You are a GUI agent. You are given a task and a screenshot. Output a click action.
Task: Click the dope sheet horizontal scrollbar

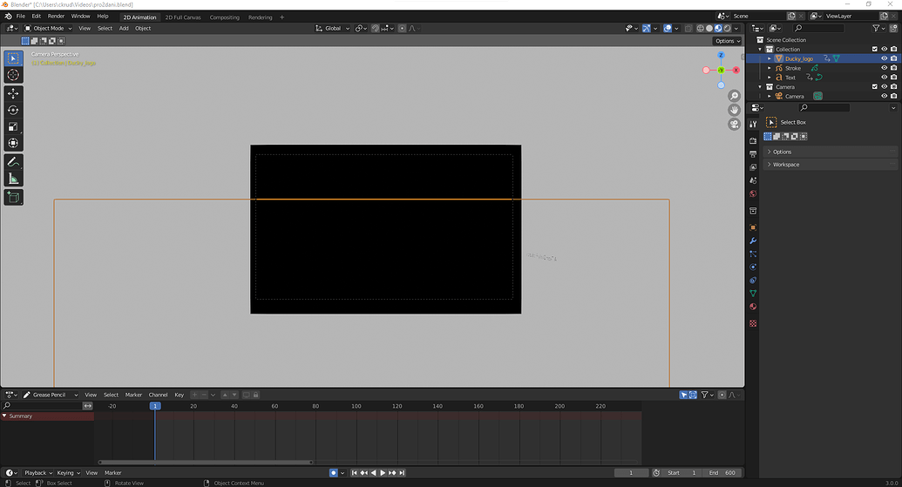[x=206, y=462]
